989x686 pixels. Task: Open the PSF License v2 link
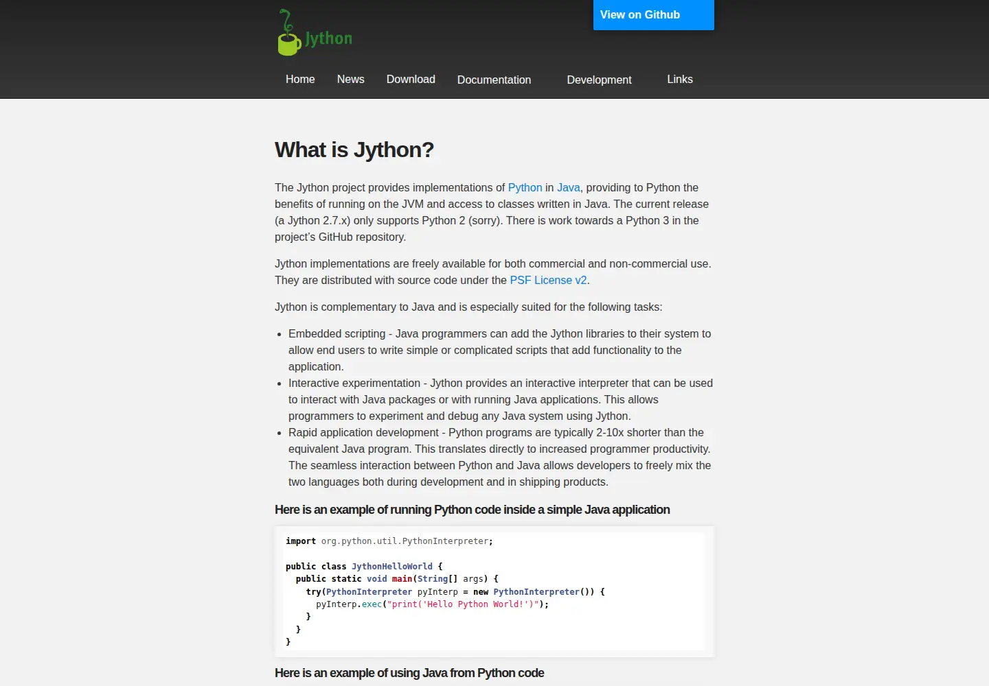[x=548, y=281]
